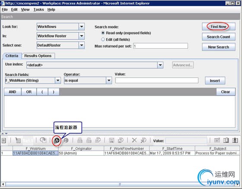Insert the OR operator

click(x=29, y=92)
